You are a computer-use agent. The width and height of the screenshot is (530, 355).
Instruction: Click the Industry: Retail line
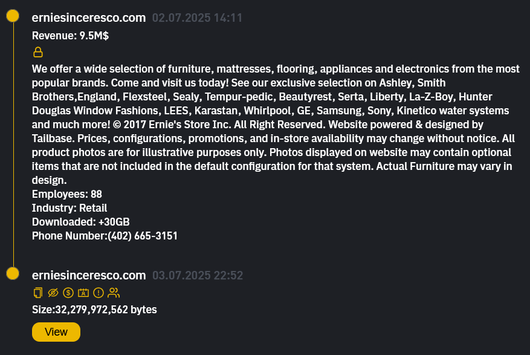coord(69,208)
